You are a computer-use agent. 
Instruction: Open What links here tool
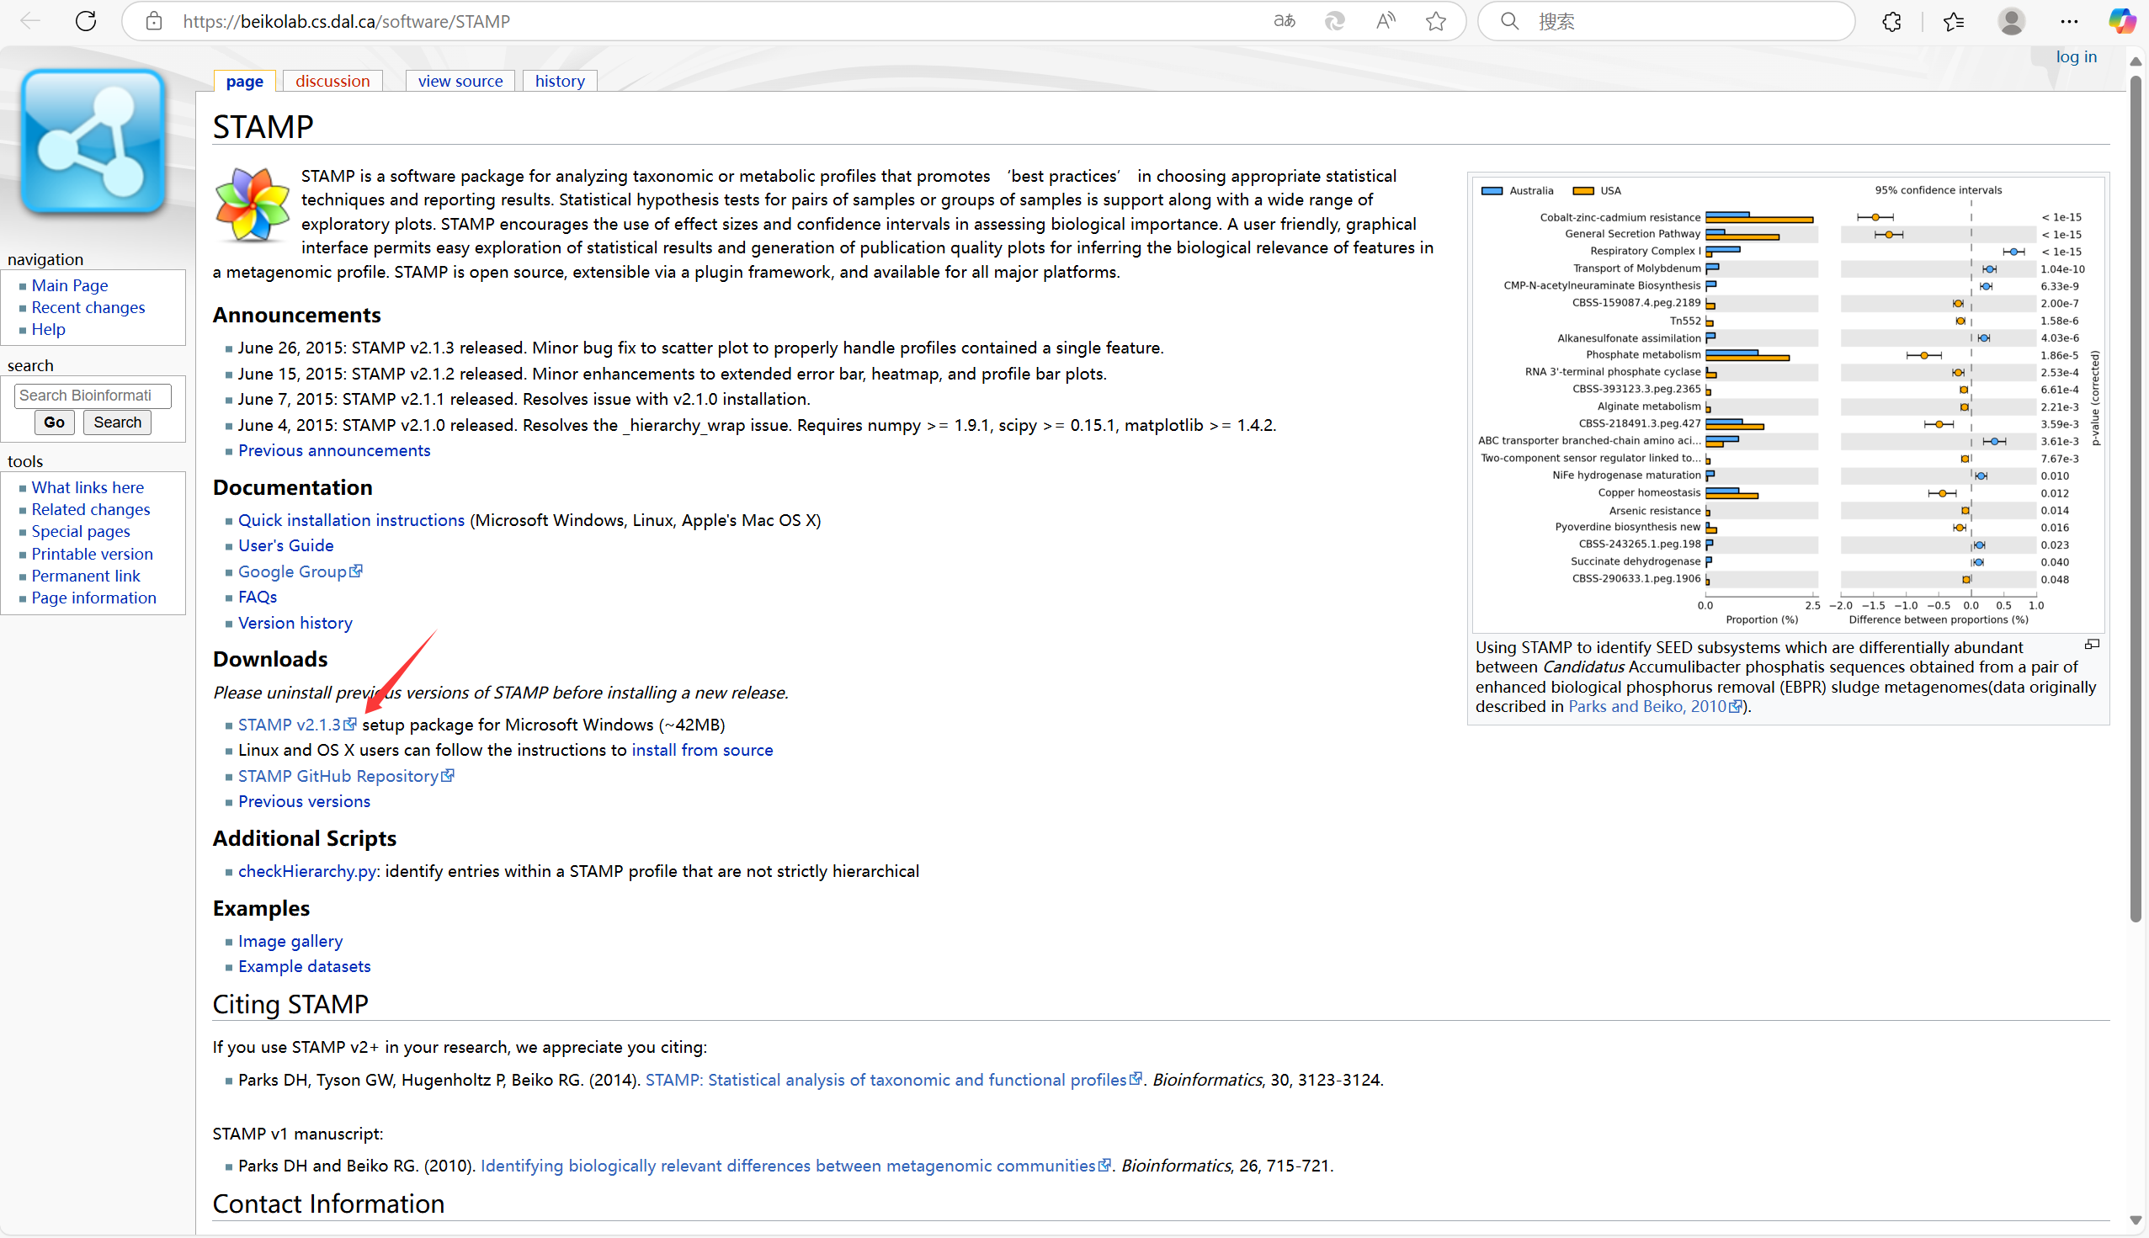click(x=88, y=488)
